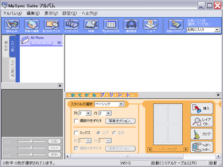The width and height of the screenshot is (223, 167).
Task: Click the left arrow of horizontal scrollbar
Action: (67, 157)
